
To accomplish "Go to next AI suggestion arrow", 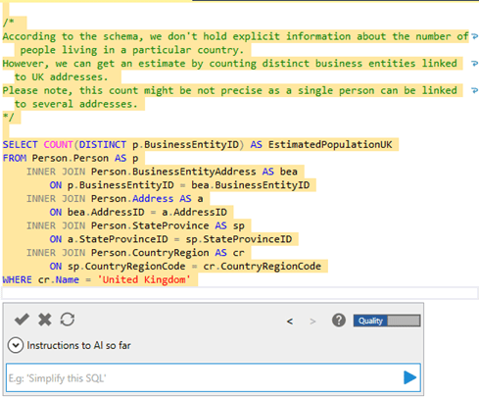I will [x=312, y=322].
